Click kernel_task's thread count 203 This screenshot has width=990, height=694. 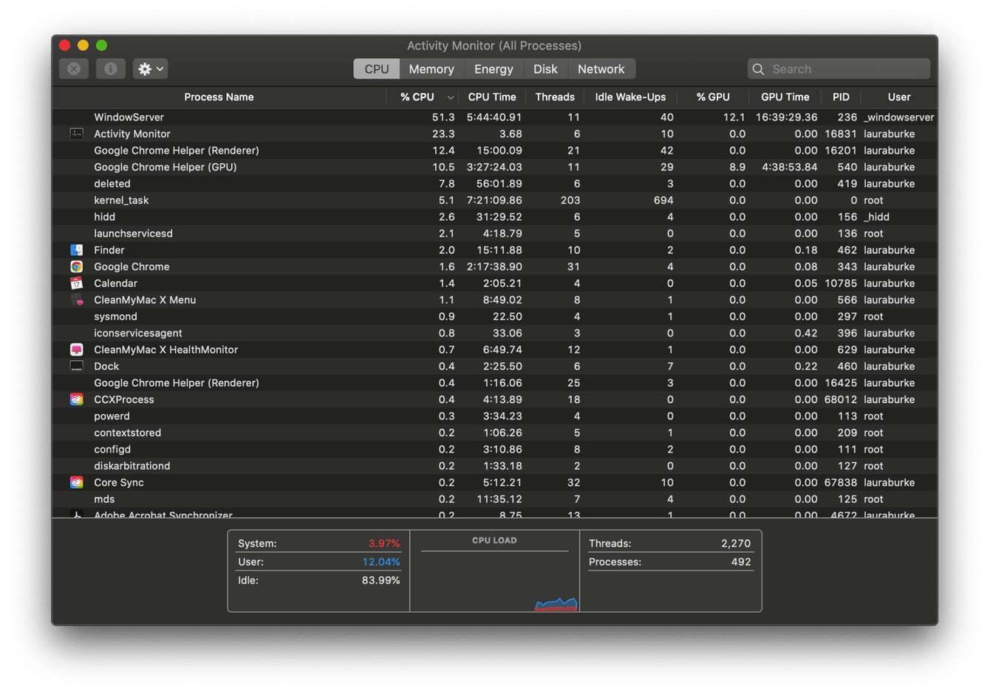click(570, 200)
